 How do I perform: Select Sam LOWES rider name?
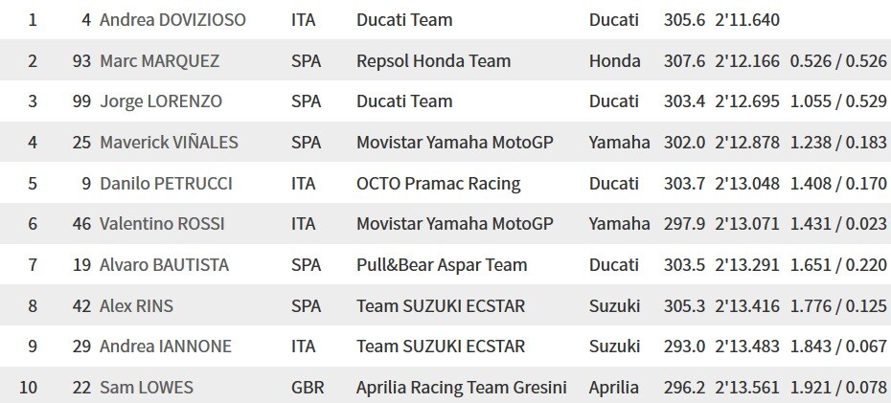pyautogui.click(x=146, y=388)
